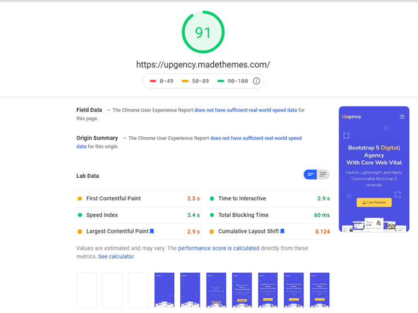Click the green circle icon beside Time to Interactive
This screenshot has width=418, height=313.
pos(212,199)
